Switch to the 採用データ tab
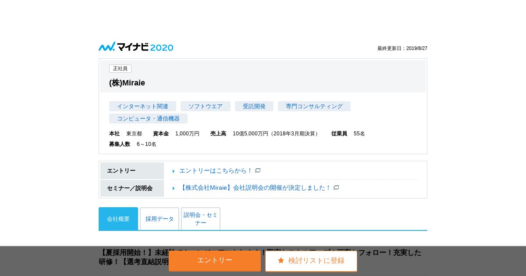 click(160, 219)
